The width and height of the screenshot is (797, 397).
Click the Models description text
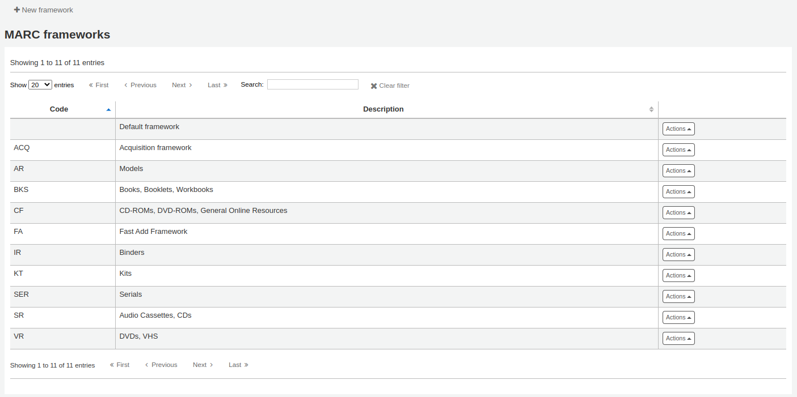click(131, 169)
